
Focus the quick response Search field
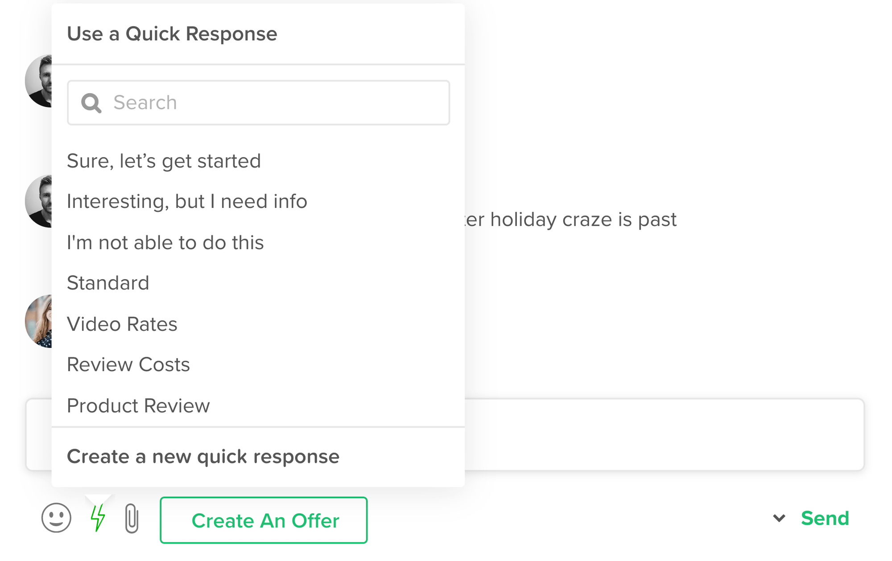277,103
